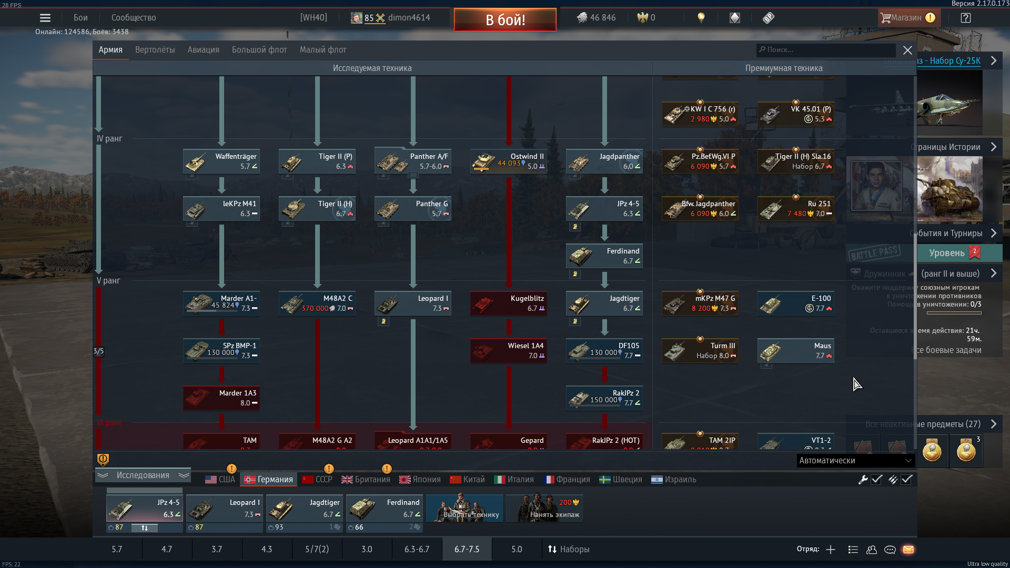The width and height of the screenshot is (1010, 568).
Task: Click the В бой! battle button
Action: click(x=505, y=20)
